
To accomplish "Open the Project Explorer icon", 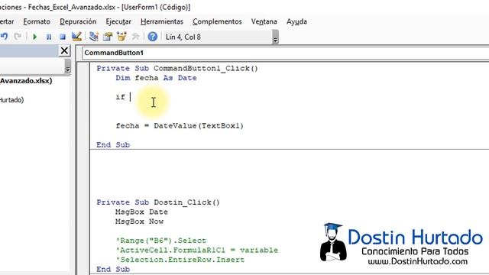I will click(93, 37).
